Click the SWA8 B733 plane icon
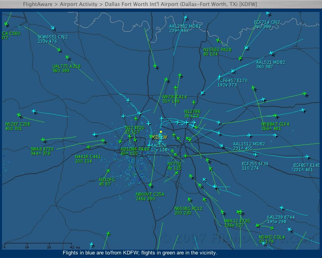The width and height of the screenshot is (322, 258). [x=43, y=140]
